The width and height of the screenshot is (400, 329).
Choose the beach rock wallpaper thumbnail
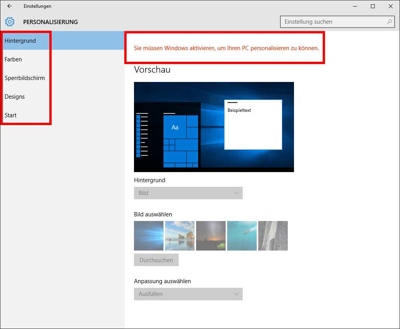click(180, 236)
